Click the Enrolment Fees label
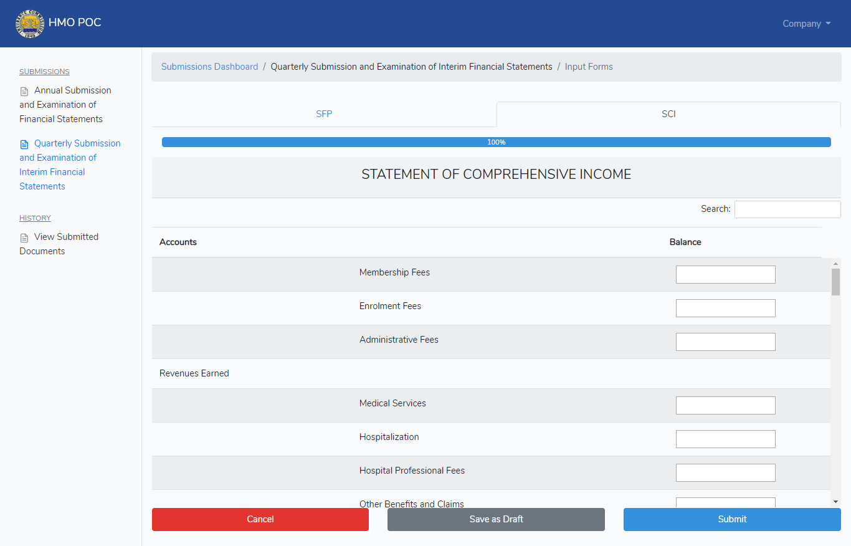851x546 pixels. 390,306
